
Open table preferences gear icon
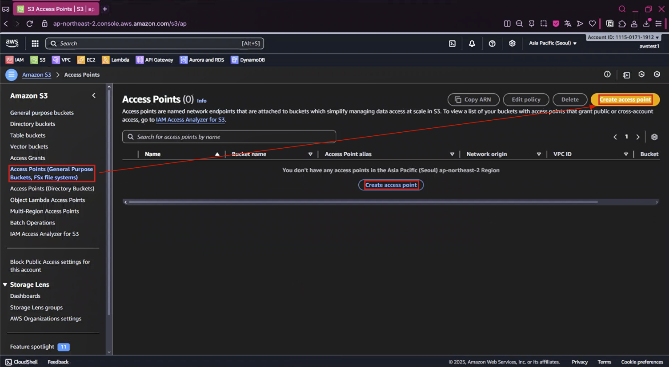pyautogui.click(x=654, y=137)
